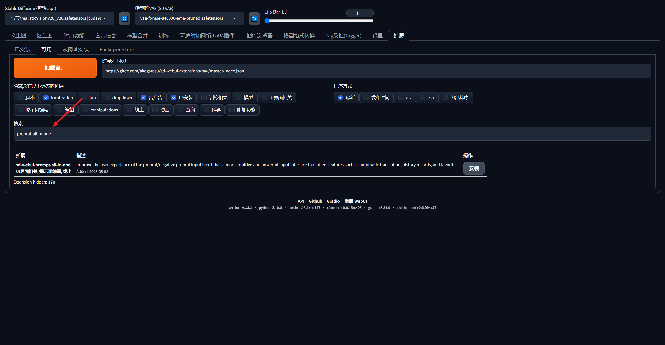This screenshot has height=345, width=665.
Task: Check the manipulations tag checkbox
Action: (85, 110)
